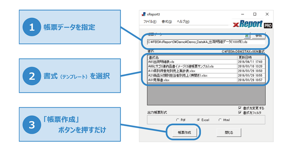Click the 参照 browse button

(259, 35)
